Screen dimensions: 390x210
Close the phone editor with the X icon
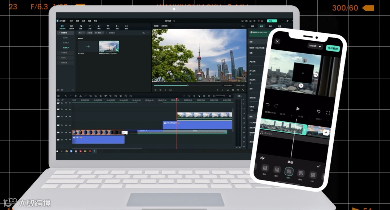pyautogui.click(x=277, y=41)
